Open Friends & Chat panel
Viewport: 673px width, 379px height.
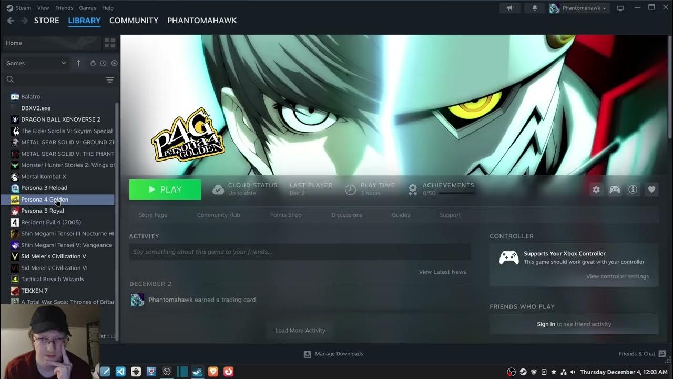pyautogui.click(x=643, y=354)
